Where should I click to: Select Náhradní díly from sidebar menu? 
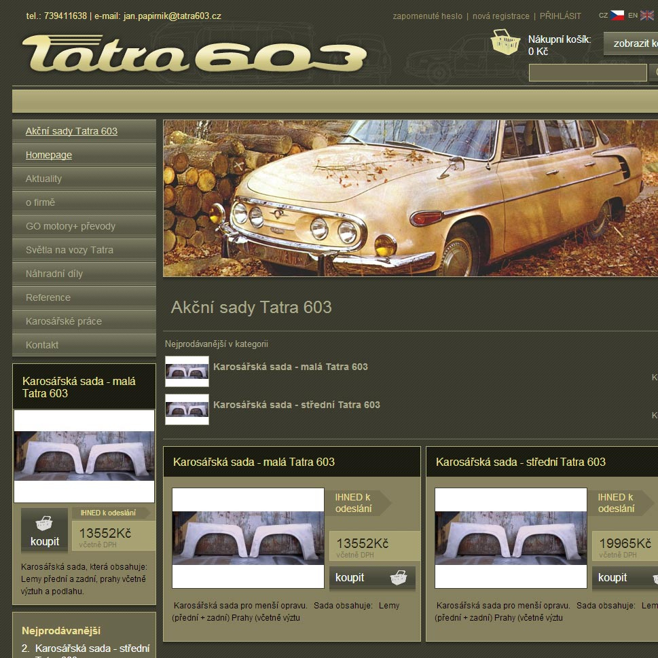(x=54, y=274)
